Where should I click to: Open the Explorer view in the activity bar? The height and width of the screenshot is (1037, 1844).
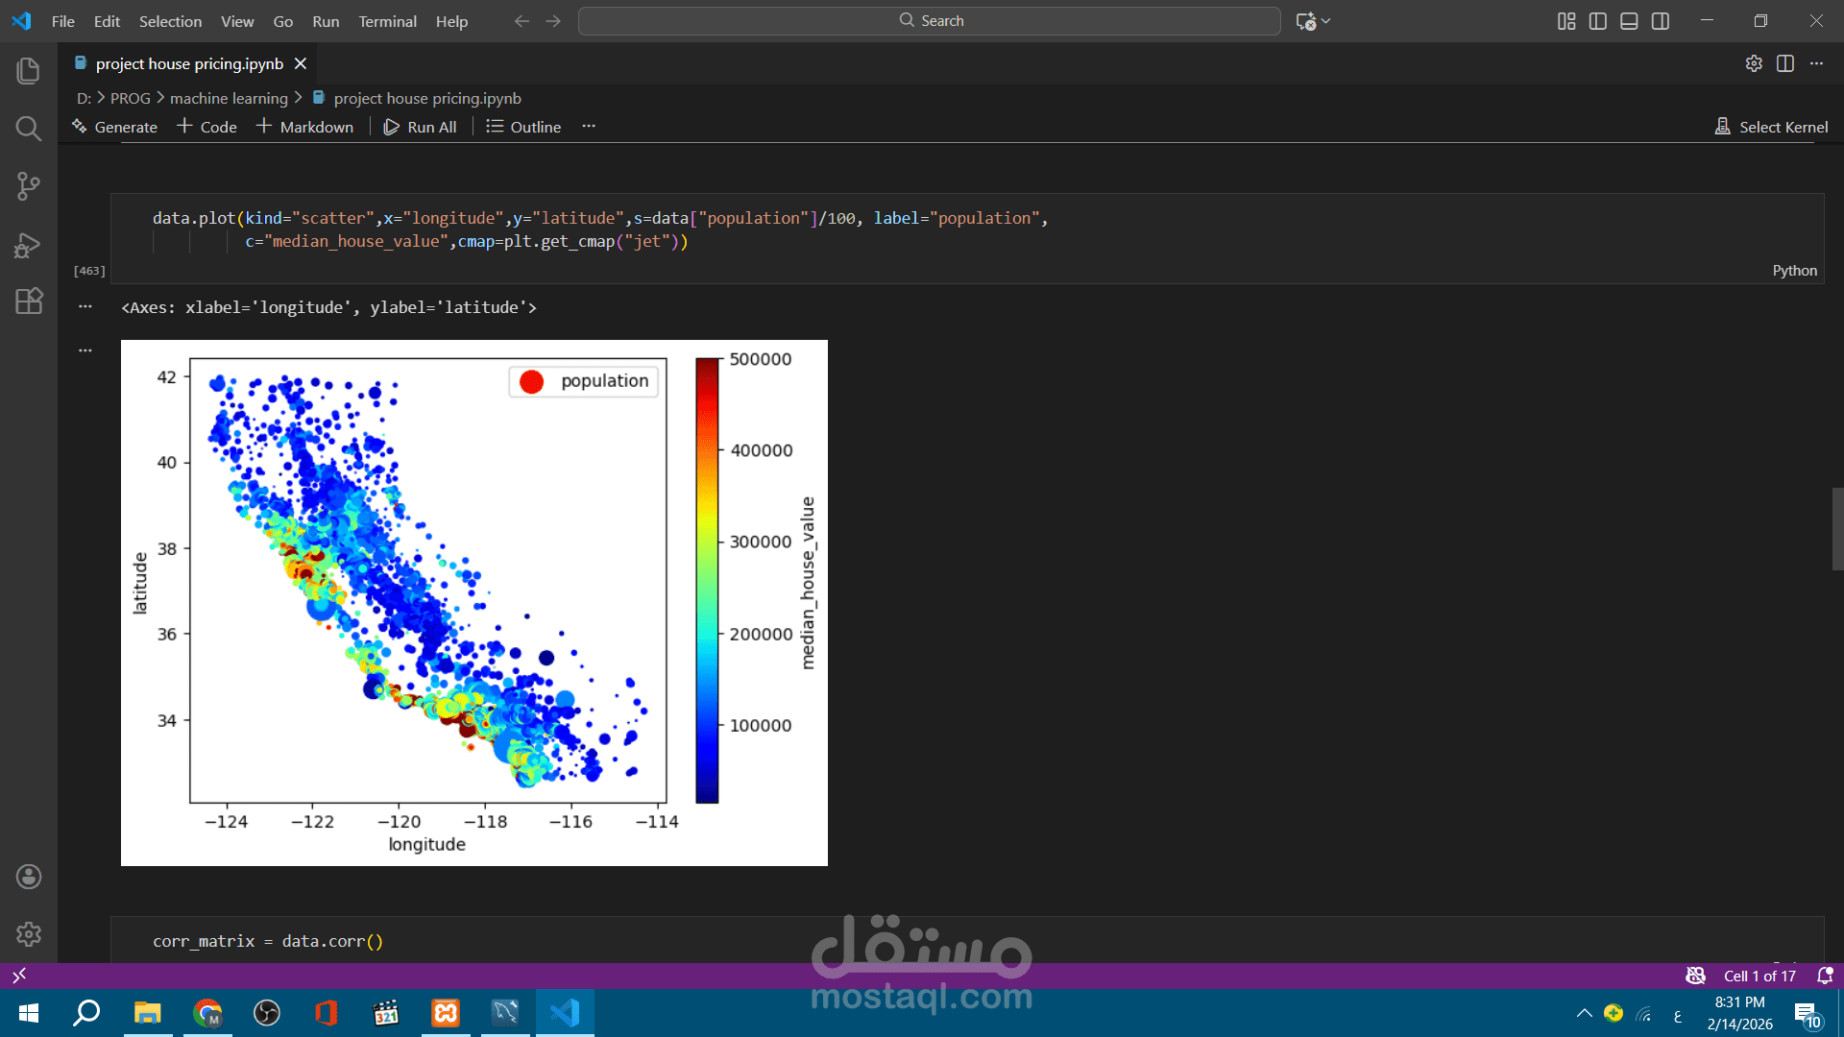28,70
